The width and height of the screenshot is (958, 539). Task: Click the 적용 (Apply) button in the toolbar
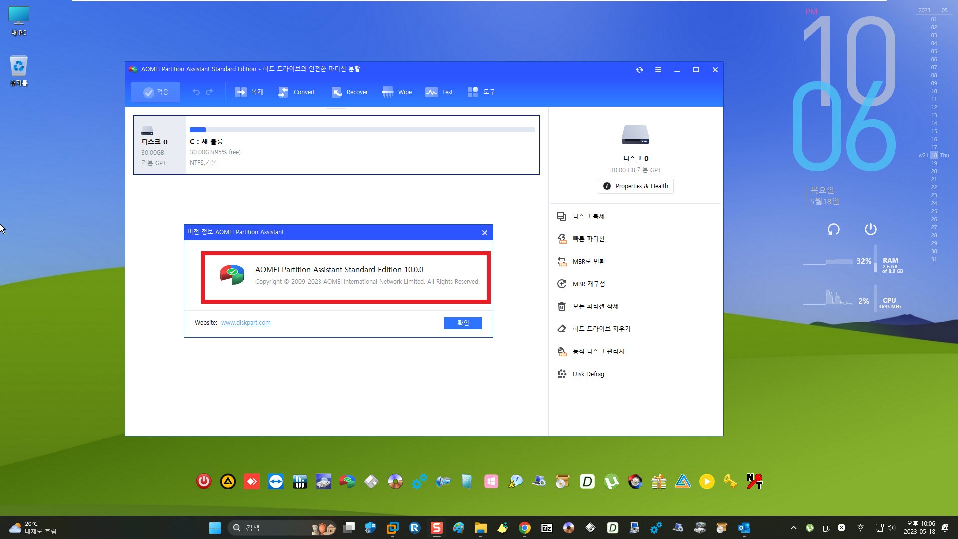155,92
